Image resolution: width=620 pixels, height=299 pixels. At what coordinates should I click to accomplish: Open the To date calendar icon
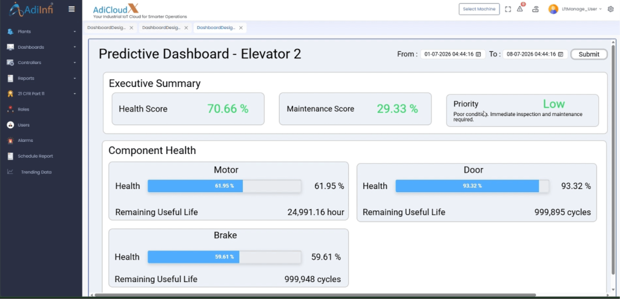pyautogui.click(x=560, y=54)
